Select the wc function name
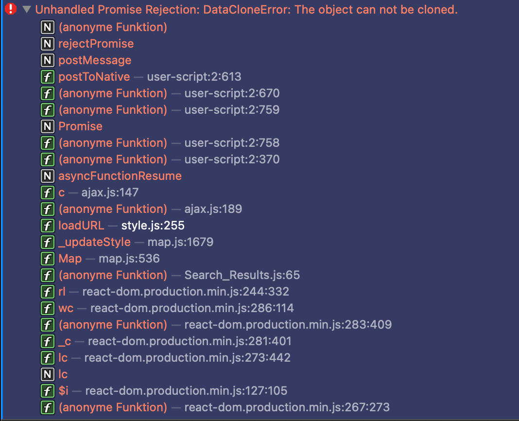 coord(66,308)
